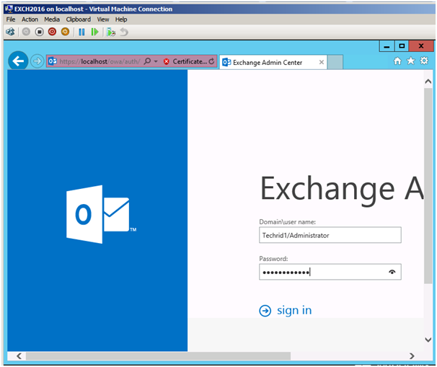Click the Certificate error red shield
This screenshot has height=367, width=437.
click(x=167, y=61)
